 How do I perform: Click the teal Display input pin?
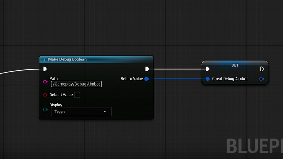tap(45, 110)
